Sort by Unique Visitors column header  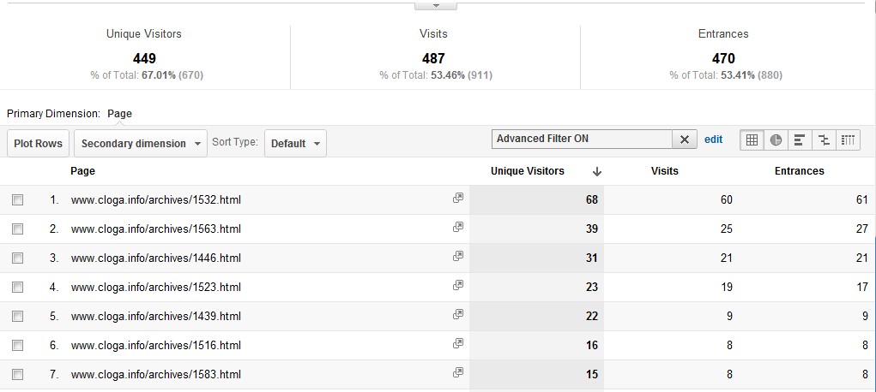click(x=528, y=171)
